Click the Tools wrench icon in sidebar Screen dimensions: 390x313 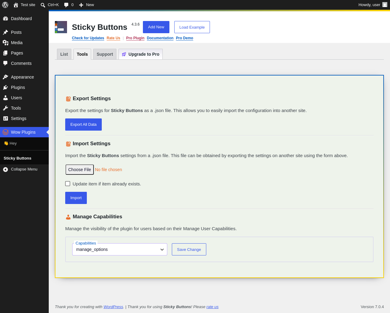tap(5, 108)
